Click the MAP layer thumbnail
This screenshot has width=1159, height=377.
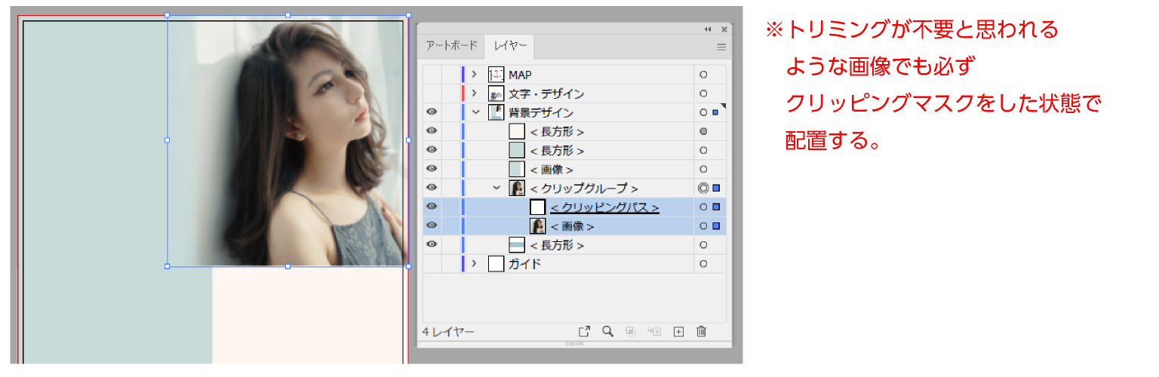point(496,75)
